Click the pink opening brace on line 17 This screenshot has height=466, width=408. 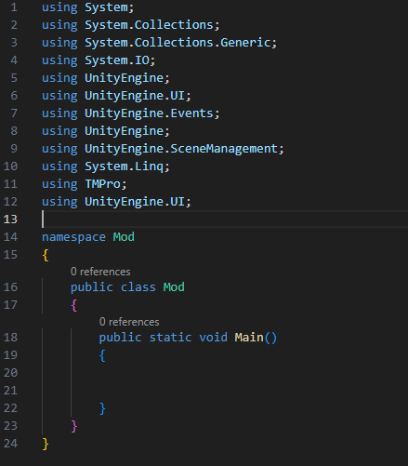pyautogui.click(x=73, y=306)
